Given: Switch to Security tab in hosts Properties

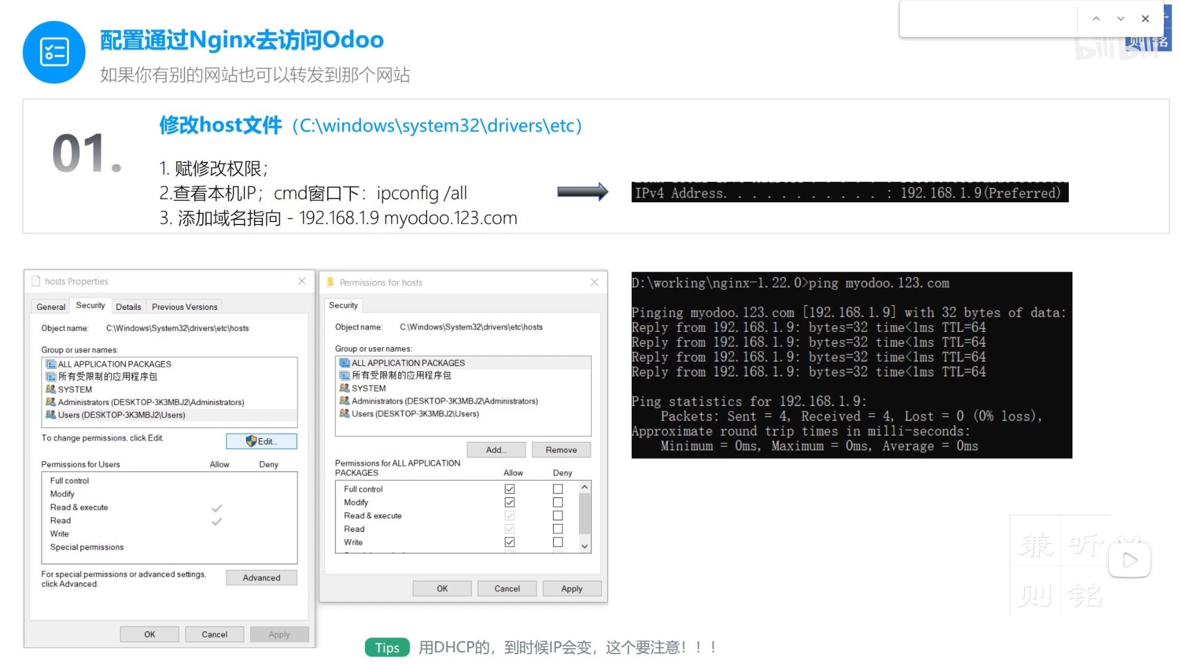Looking at the screenshot, I should tap(90, 306).
